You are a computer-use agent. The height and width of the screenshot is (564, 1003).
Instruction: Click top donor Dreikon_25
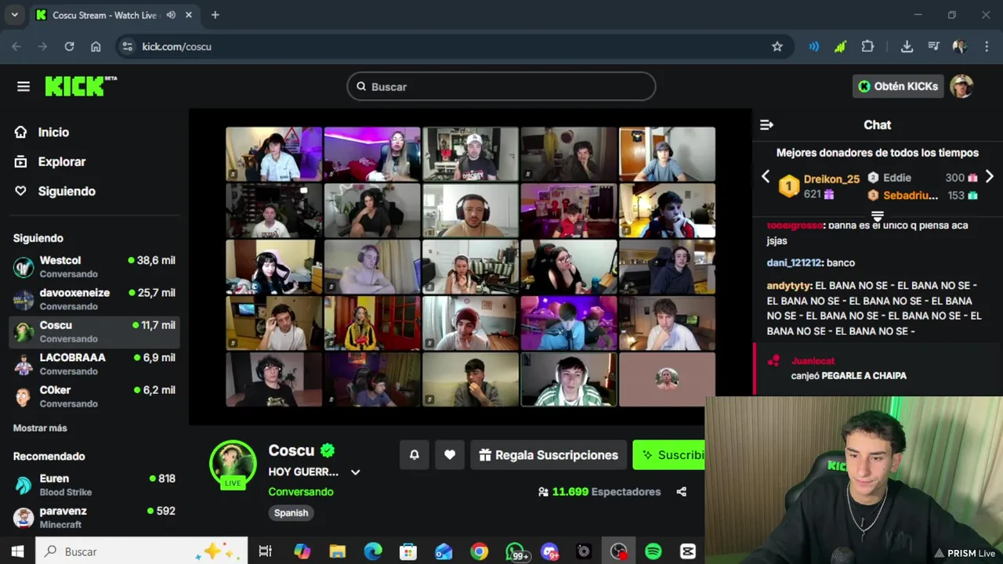click(831, 179)
